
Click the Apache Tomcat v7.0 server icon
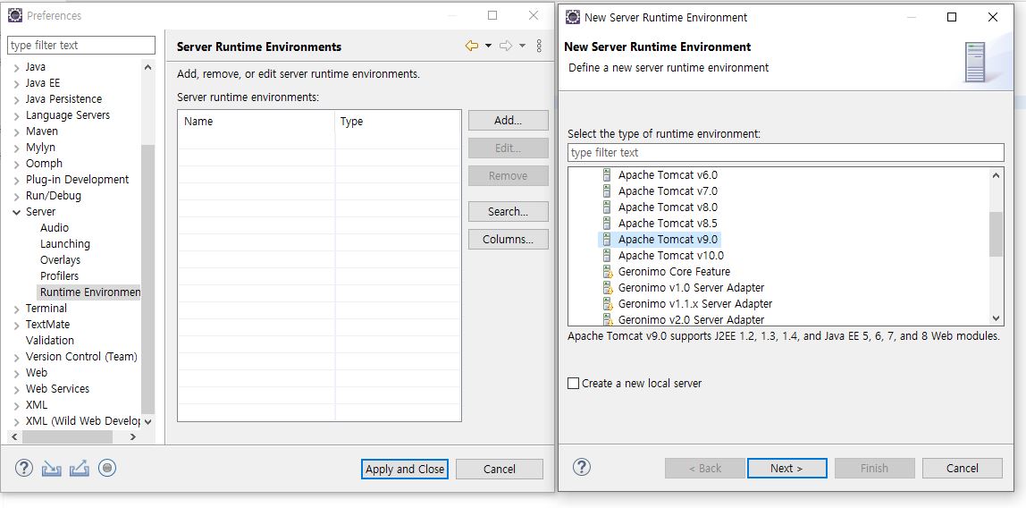607,191
